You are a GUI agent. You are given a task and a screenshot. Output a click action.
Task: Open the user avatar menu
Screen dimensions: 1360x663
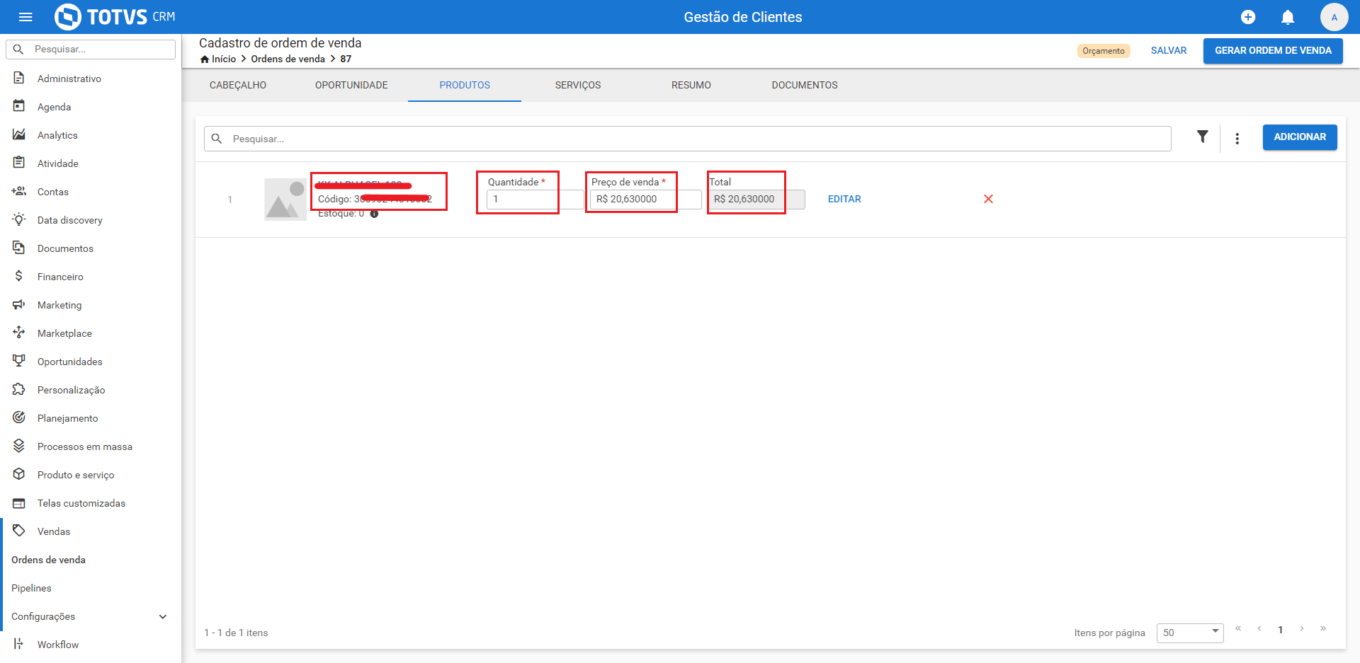[1334, 17]
